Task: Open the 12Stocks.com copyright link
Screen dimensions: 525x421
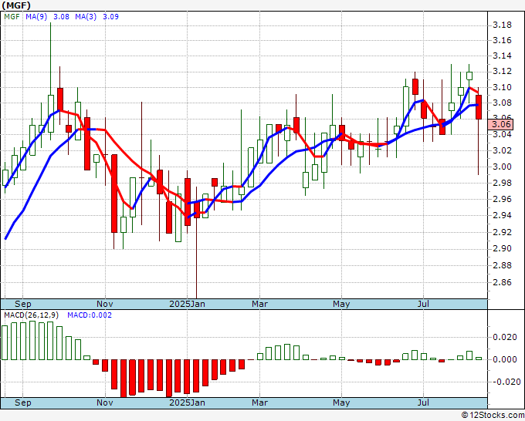Action: [x=493, y=416]
